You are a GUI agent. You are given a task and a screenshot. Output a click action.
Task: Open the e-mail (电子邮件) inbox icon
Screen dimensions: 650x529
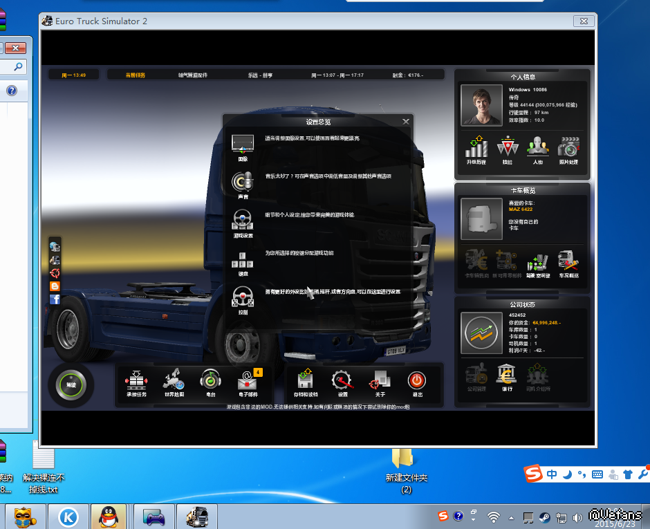(248, 380)
